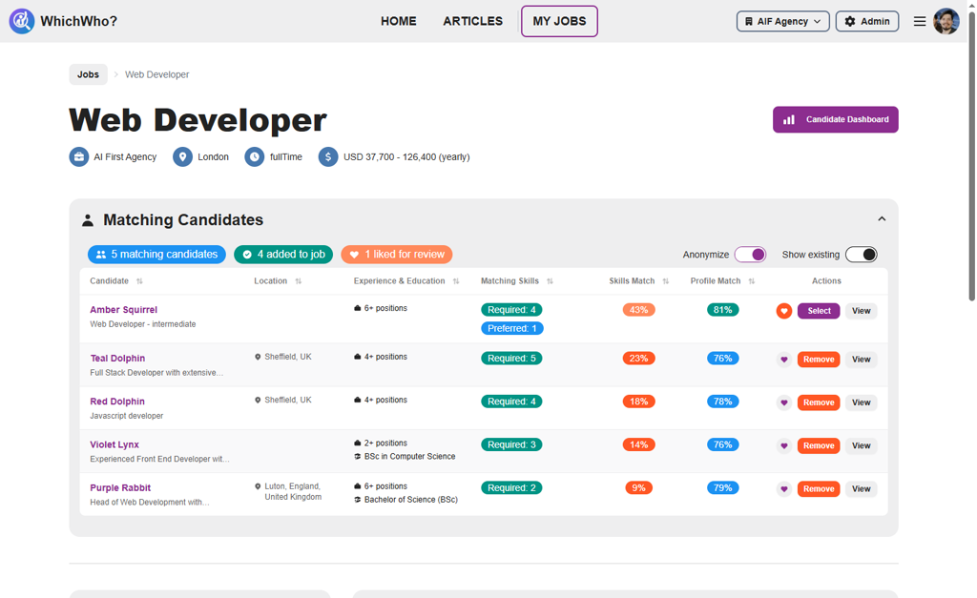The height and width of the screenshot is (598, 977).
Task: Click the matching candidates people icon
Action: 101,255
